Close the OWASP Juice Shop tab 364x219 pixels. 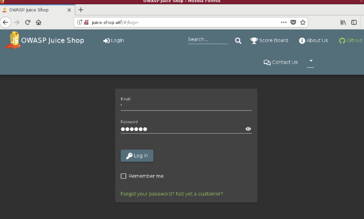[x=69, y=10]
